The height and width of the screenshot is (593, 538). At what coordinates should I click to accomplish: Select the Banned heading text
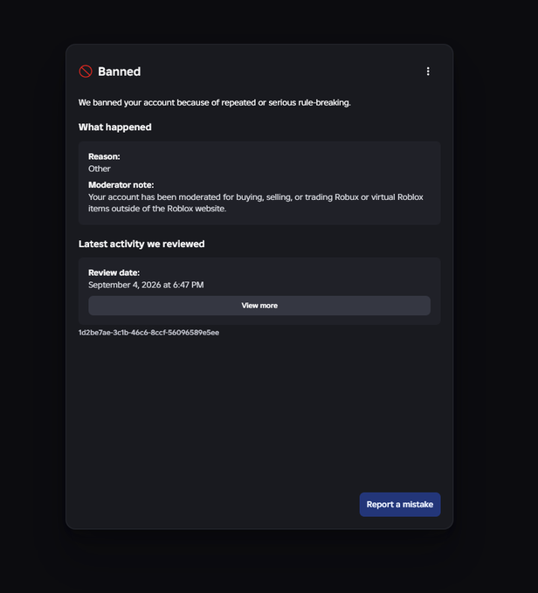click(119, 72)
